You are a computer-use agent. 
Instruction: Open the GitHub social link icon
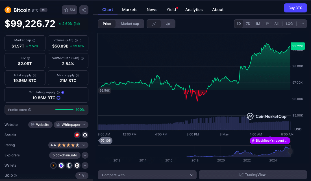85,135
